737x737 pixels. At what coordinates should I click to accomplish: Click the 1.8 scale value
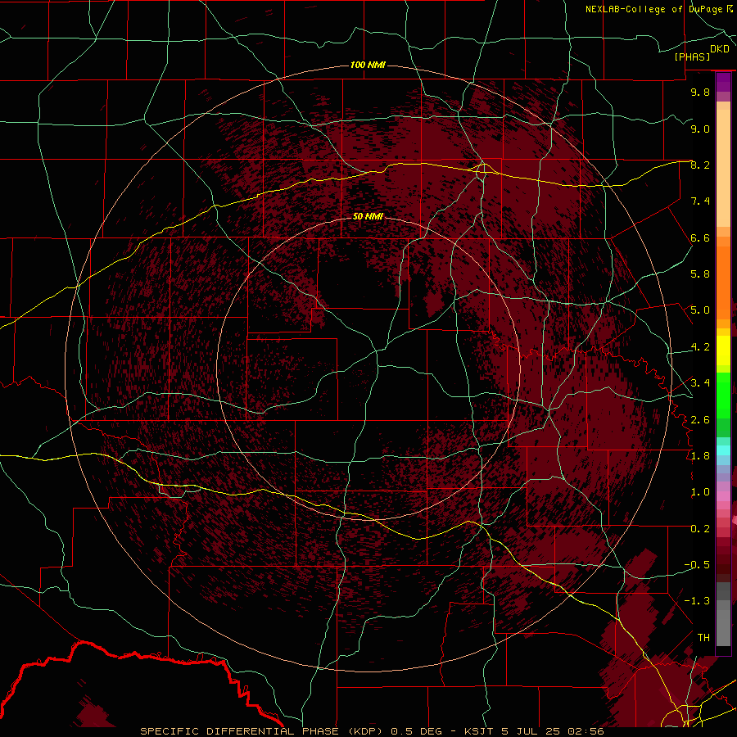[x=700, y=456]
